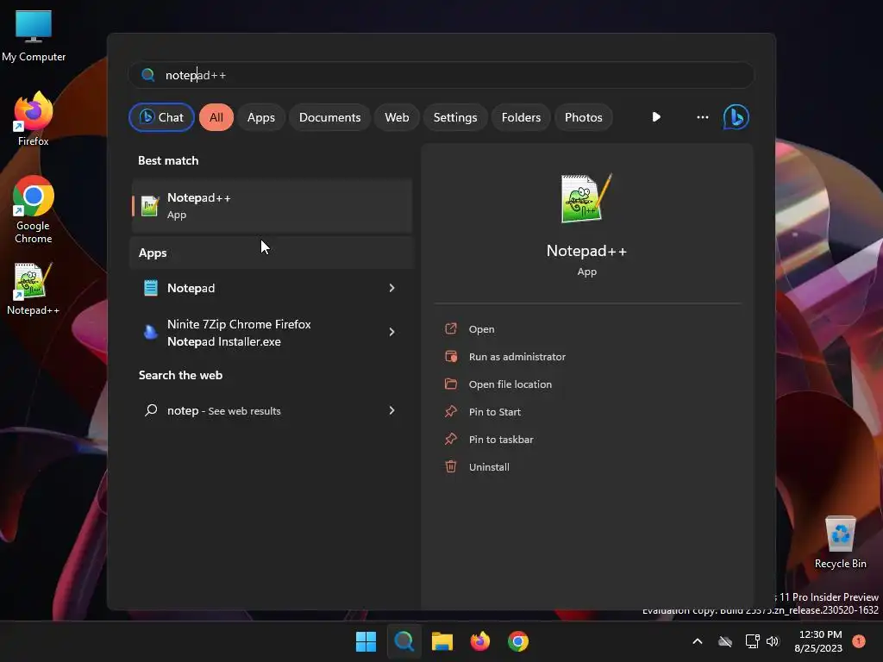This screenshot has height=662, width=883.
Task: Click the cloud sync tray icon
Action: point(725,641)
